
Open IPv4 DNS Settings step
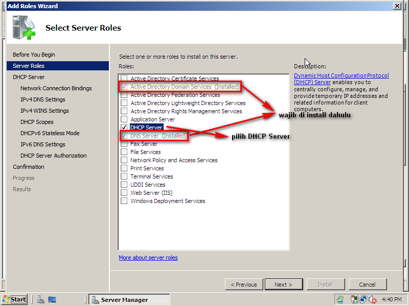coord(43,99)
